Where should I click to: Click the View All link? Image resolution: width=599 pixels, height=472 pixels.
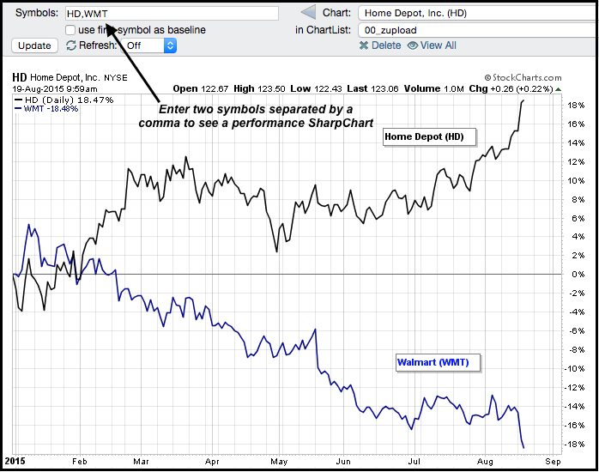pos(439,45)
